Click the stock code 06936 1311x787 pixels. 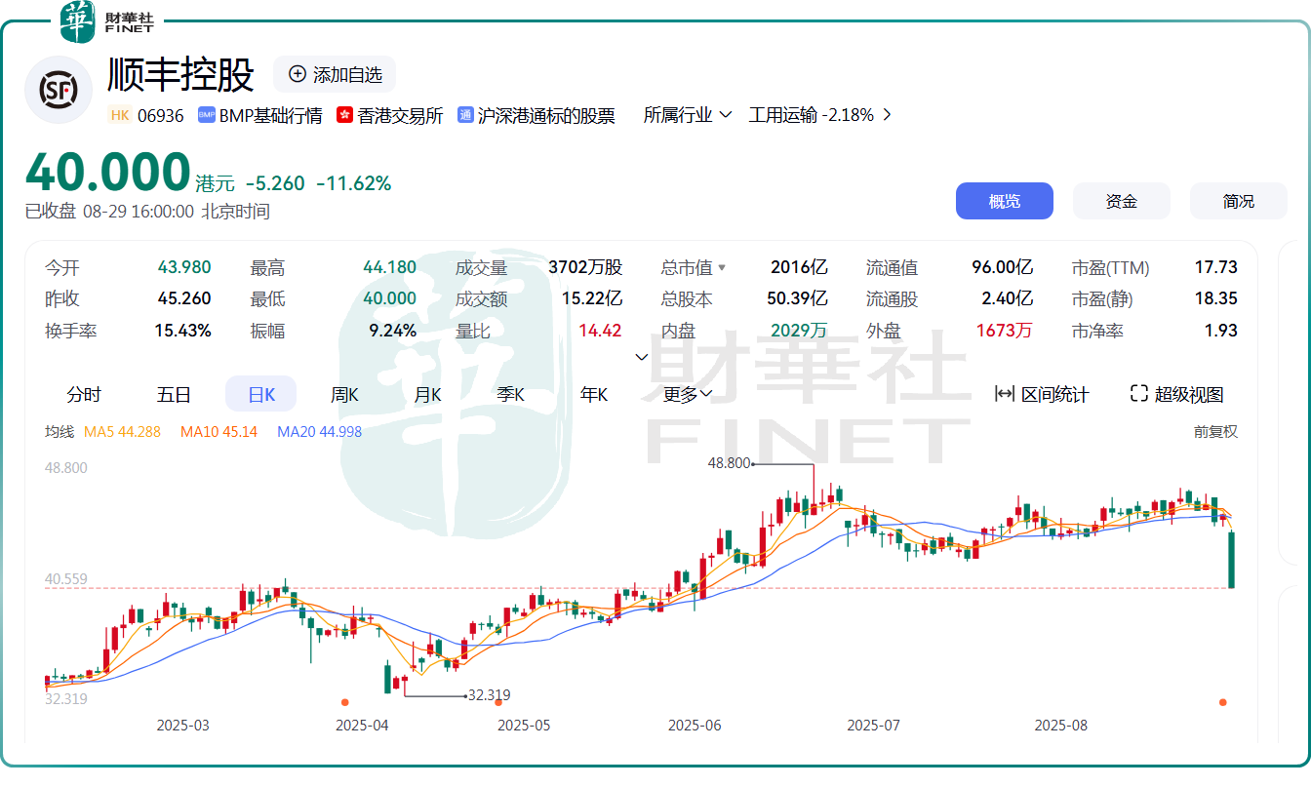coord(161,115)
